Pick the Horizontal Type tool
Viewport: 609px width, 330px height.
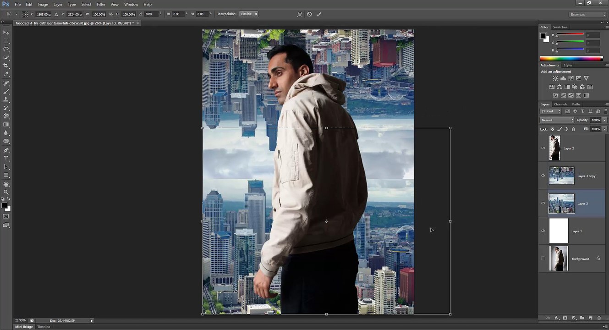click(x=6, y=158)
